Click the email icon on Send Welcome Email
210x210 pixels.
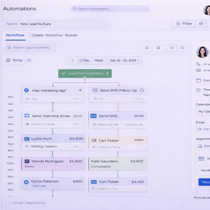(27, 116)
